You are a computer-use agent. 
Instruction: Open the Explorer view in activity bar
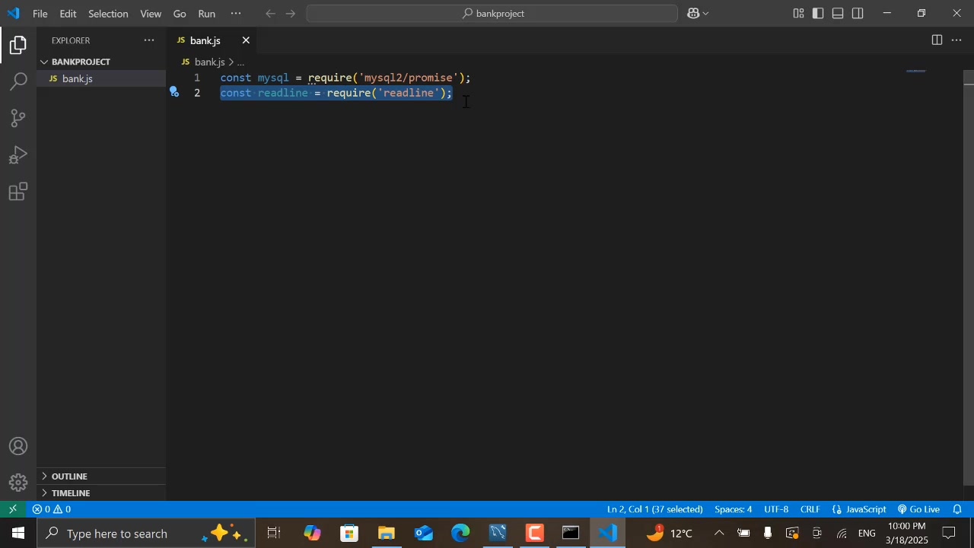tap(18, 46)
